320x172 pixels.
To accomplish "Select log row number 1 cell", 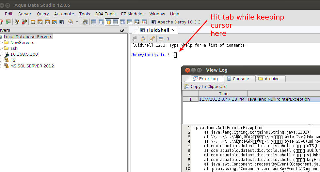I will pyautogui.click(x=190, y=99).
